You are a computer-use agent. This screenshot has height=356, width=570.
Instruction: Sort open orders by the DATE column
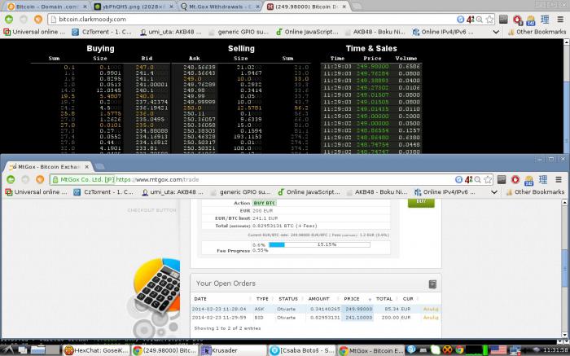(200, 299)
